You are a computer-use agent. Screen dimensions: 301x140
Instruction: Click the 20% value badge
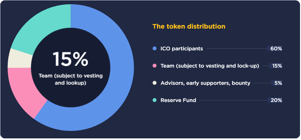275,100
